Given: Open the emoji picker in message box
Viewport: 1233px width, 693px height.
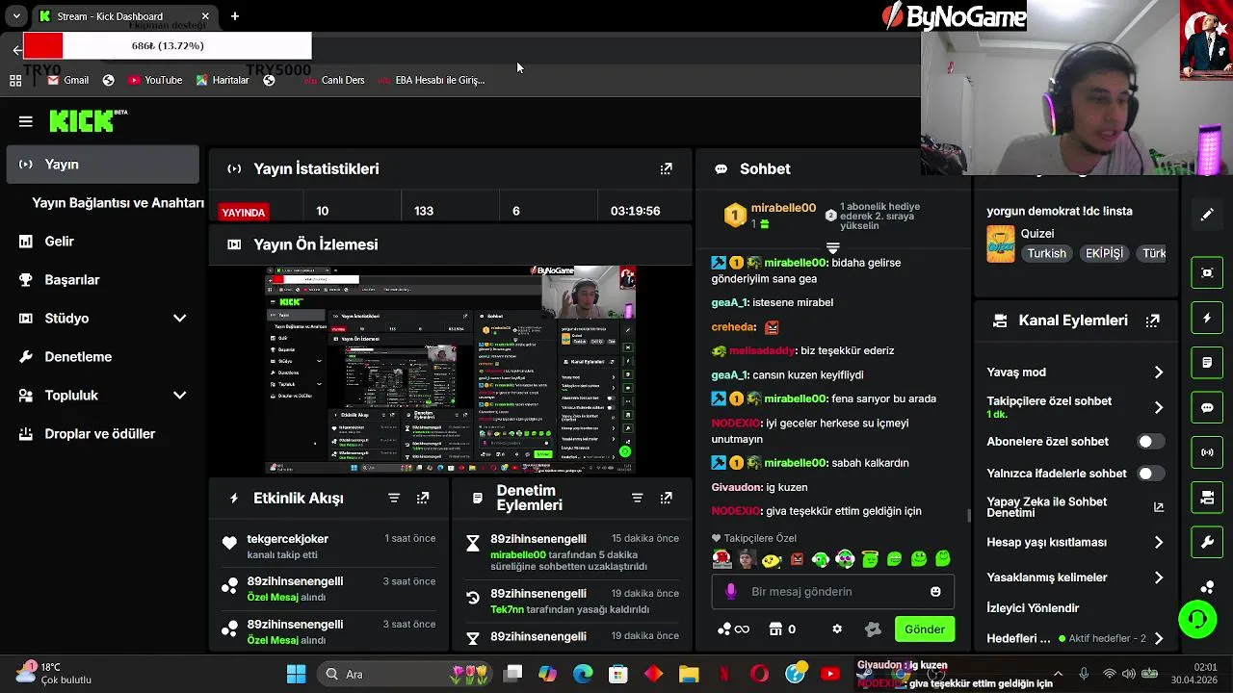Looking at the screenshot, I should [935, 592].
